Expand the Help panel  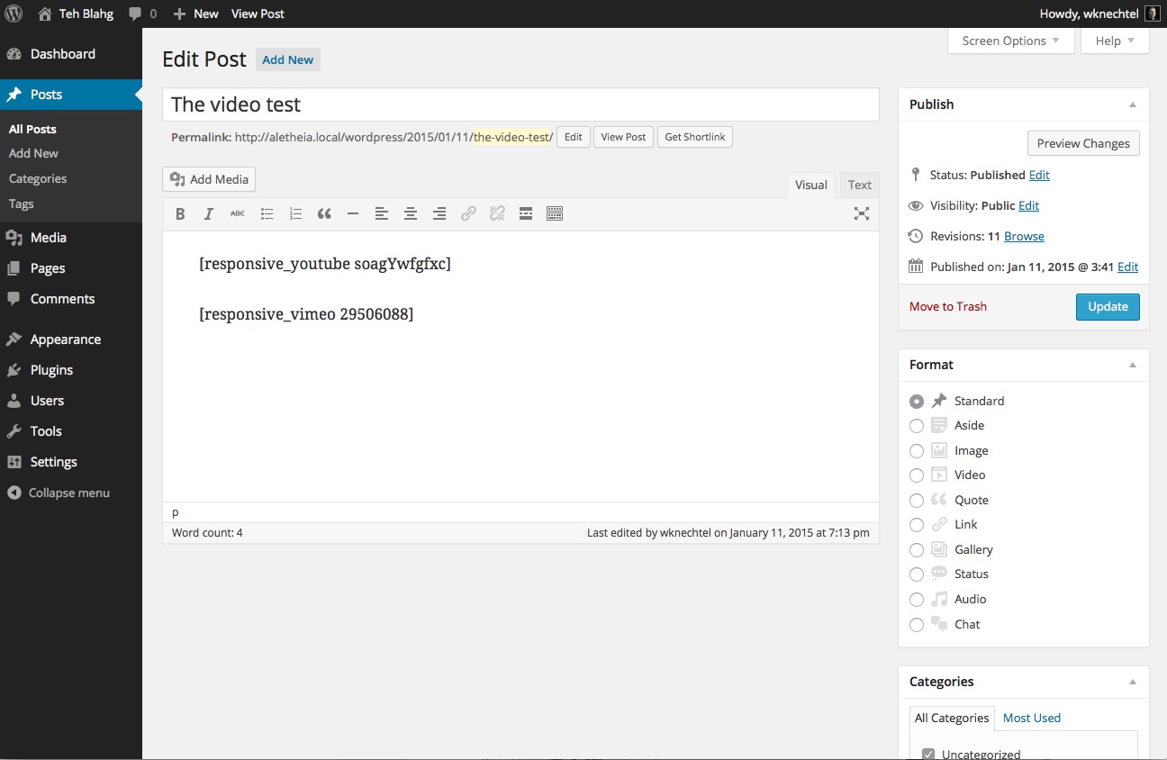[x=1115, y=41]
